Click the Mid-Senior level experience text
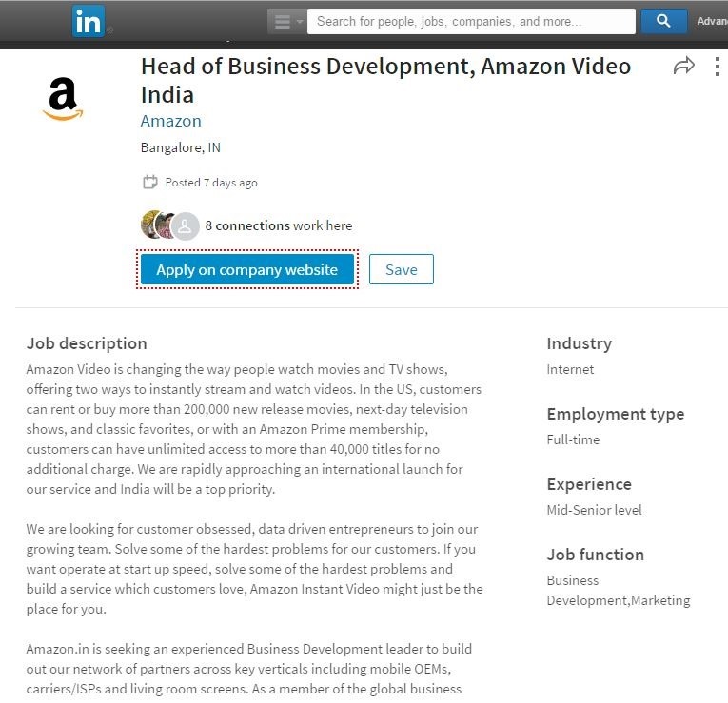The height and width of the screenshot is (703, 728). pyautogui.click(x=594, y=510)
